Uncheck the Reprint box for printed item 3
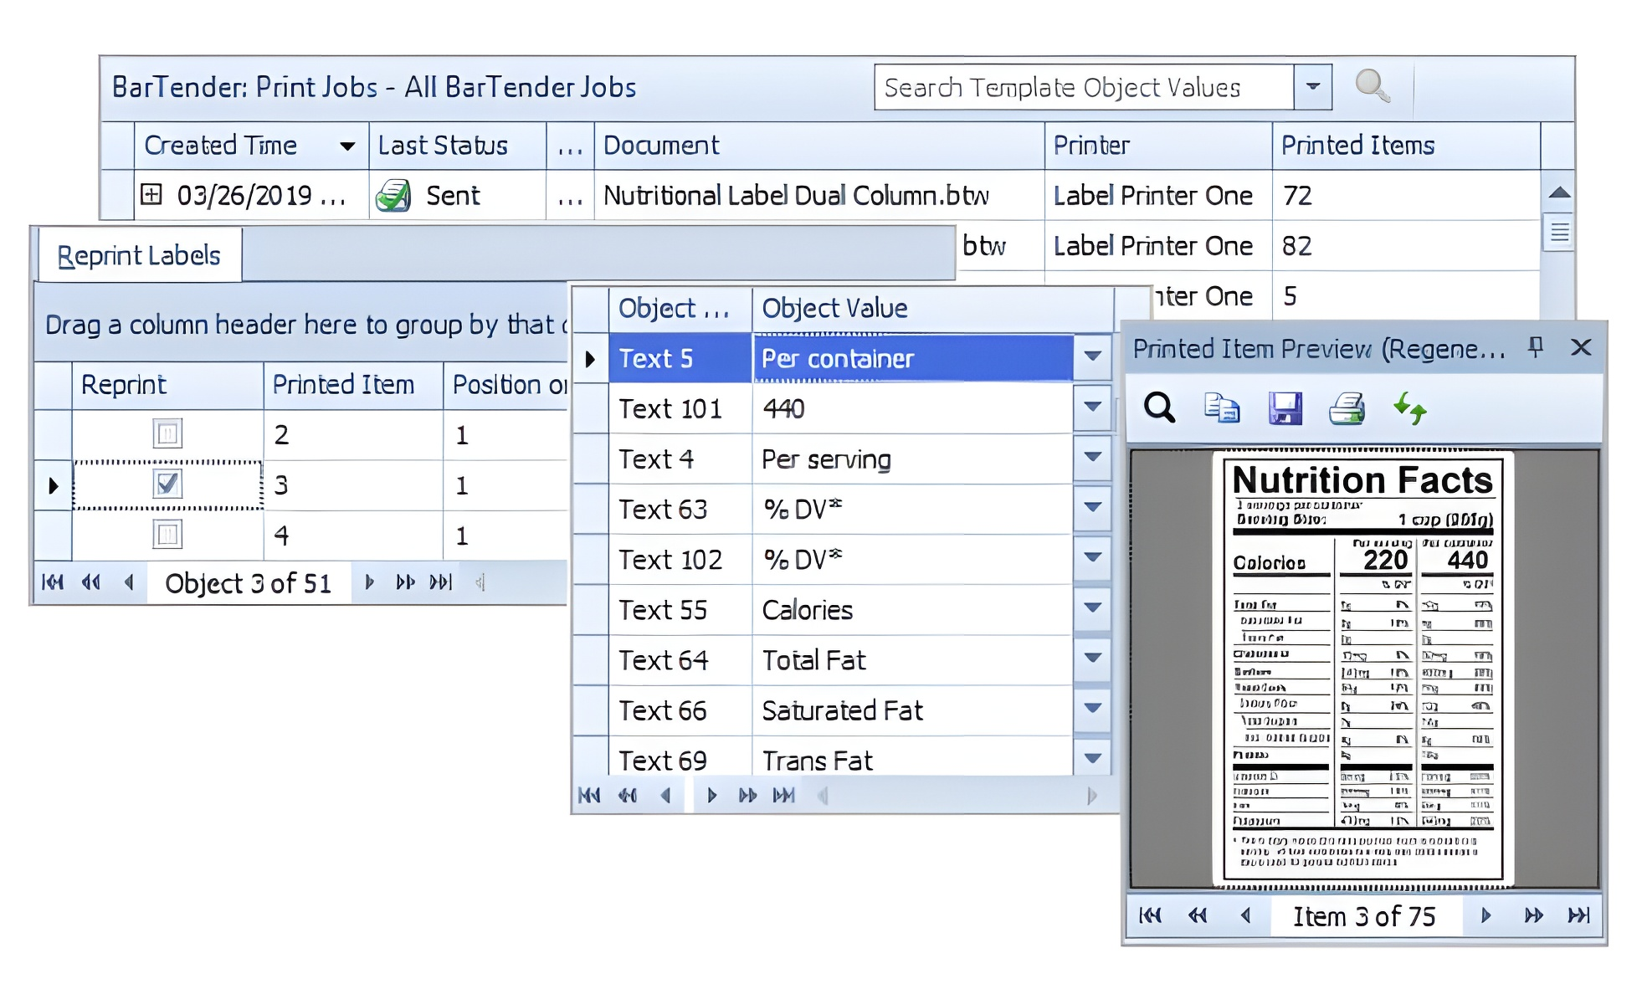The image size is (1642, 984). [167, 484]
